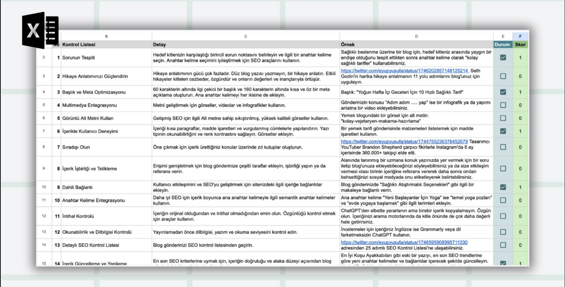Check the İntihal Kontrolü status box

[x=503, y=216]
